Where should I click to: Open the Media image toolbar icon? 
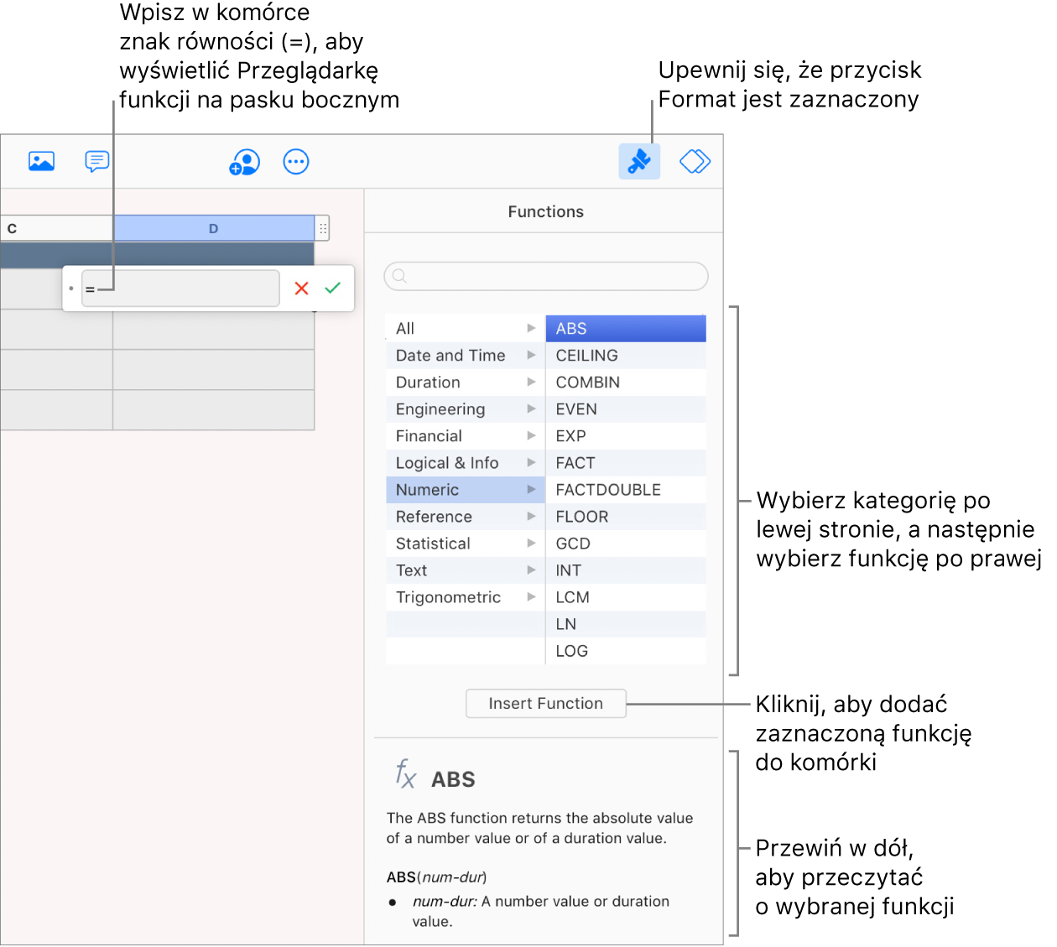(41, 161)
